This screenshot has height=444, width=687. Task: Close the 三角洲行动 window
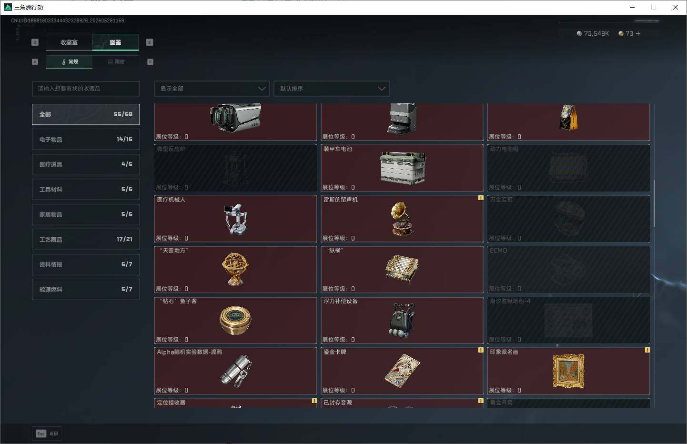[676, 7]
